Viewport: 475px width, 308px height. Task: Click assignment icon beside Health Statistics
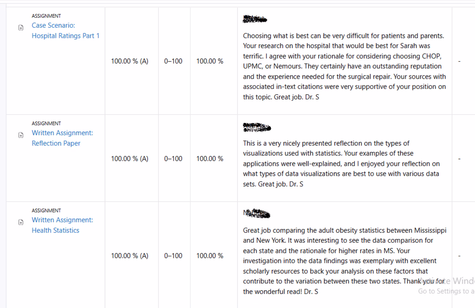tap(21, 223)
